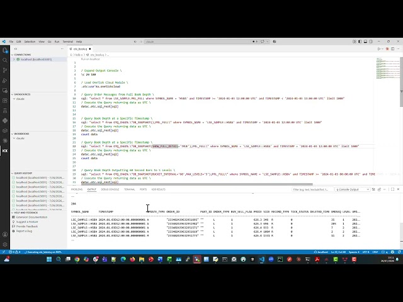Toggle the bottom panel visibility
The image size is (403, 302).
(365, 42)
